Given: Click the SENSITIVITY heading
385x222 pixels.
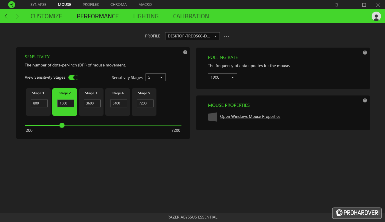Looking at the screenshot, I should (x=37, y=57).
